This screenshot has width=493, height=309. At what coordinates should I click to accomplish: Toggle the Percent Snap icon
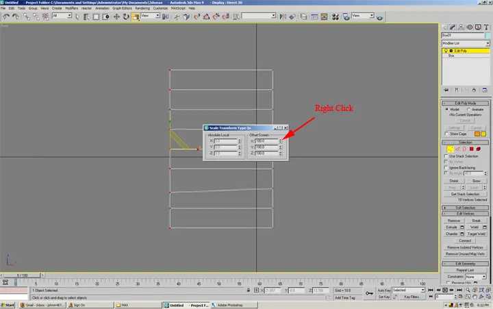216,16
